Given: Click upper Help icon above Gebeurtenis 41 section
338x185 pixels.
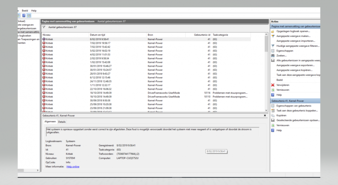Looking at the screenshot, I should click(273, 95).
